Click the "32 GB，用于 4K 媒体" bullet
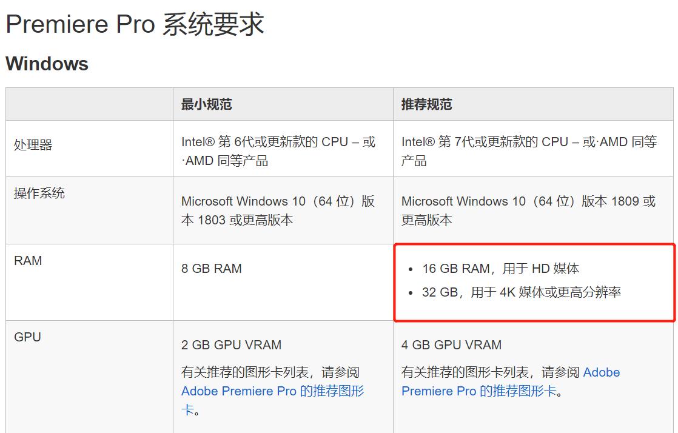 (x=521, y=292)
